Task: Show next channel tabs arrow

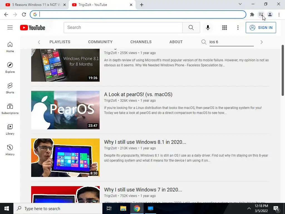Action: [x=261, y=42]
